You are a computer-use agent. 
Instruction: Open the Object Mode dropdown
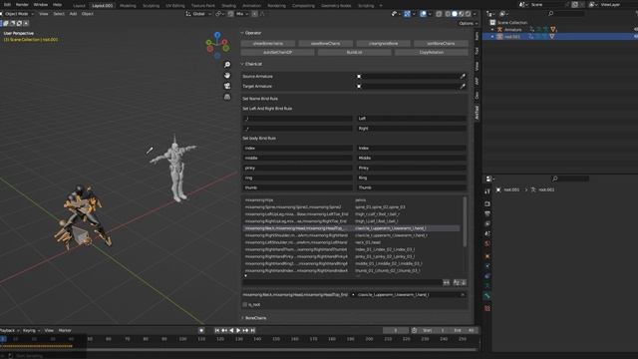tap(19, 14)
